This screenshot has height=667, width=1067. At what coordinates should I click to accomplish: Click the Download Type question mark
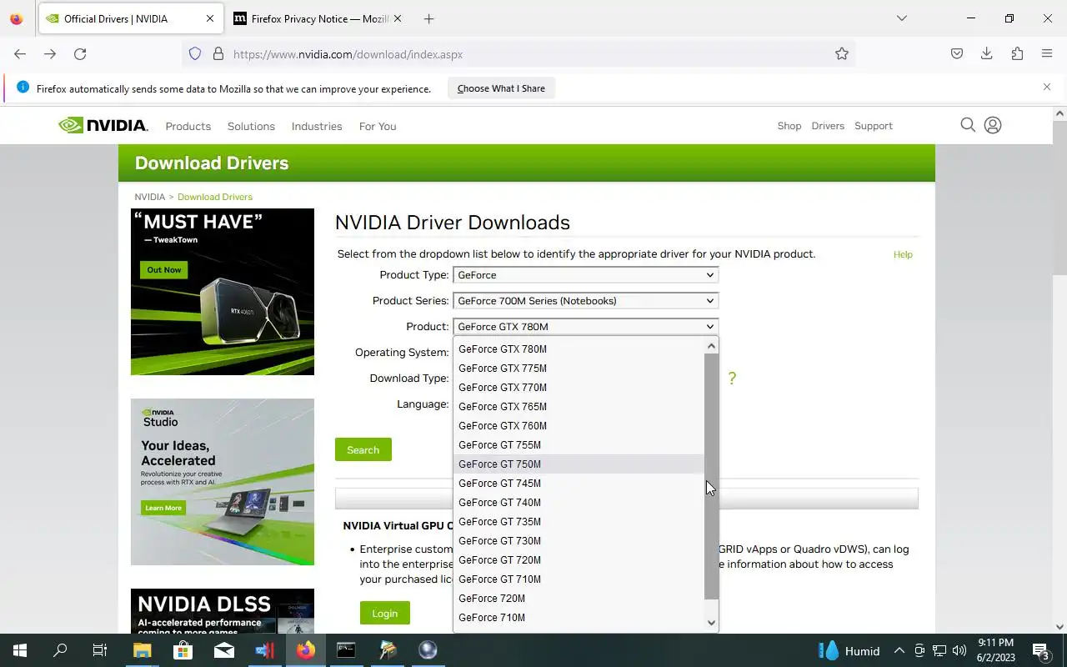click(732, 379)
